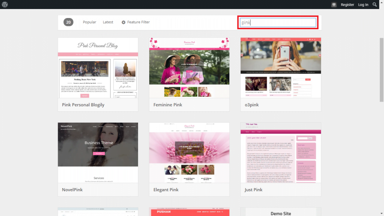
Task: Open the Pink Personal Blogily theme preview
Action: click(98, 67)
